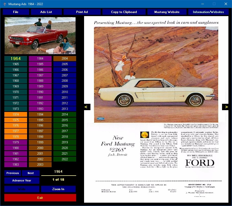Open year 2020
Viewport: 232px width, 206px height.
(x=65, y=148)
